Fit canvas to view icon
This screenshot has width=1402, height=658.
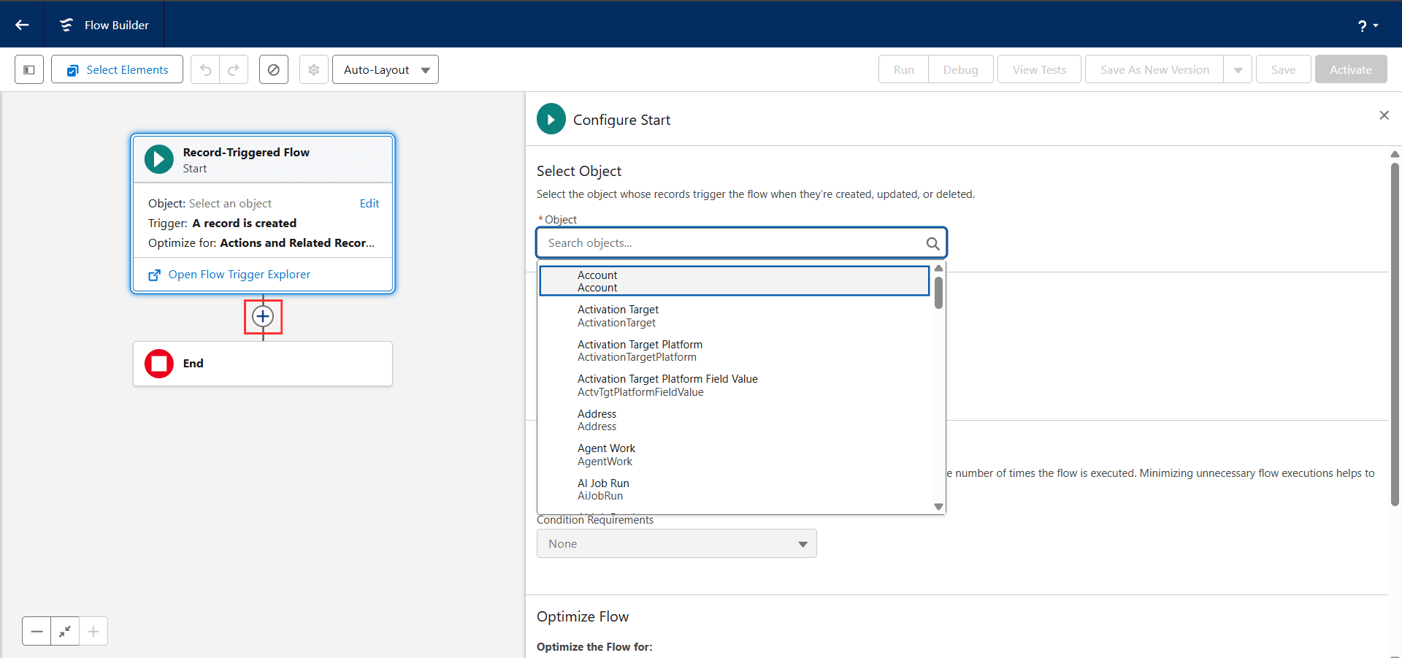click(x=65, y=631)
